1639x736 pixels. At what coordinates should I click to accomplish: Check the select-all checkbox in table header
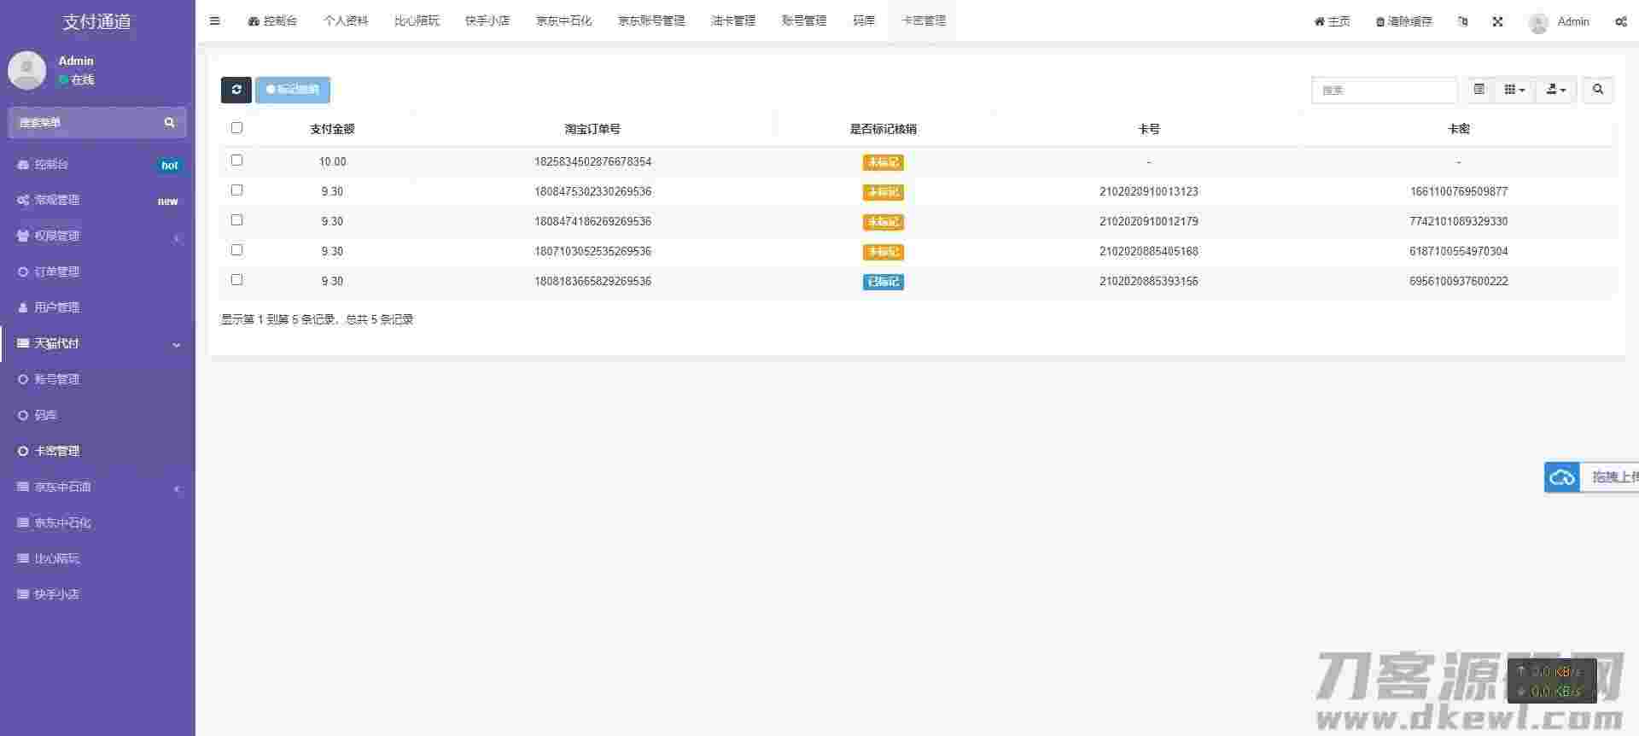click(x=236, y=128)
